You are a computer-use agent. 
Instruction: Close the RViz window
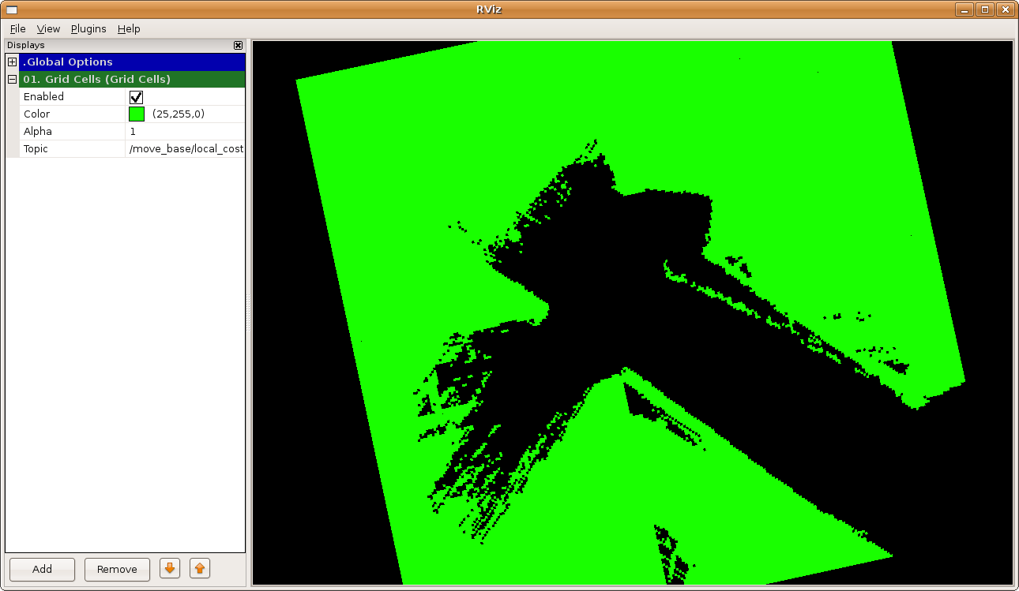[1005, 9]
